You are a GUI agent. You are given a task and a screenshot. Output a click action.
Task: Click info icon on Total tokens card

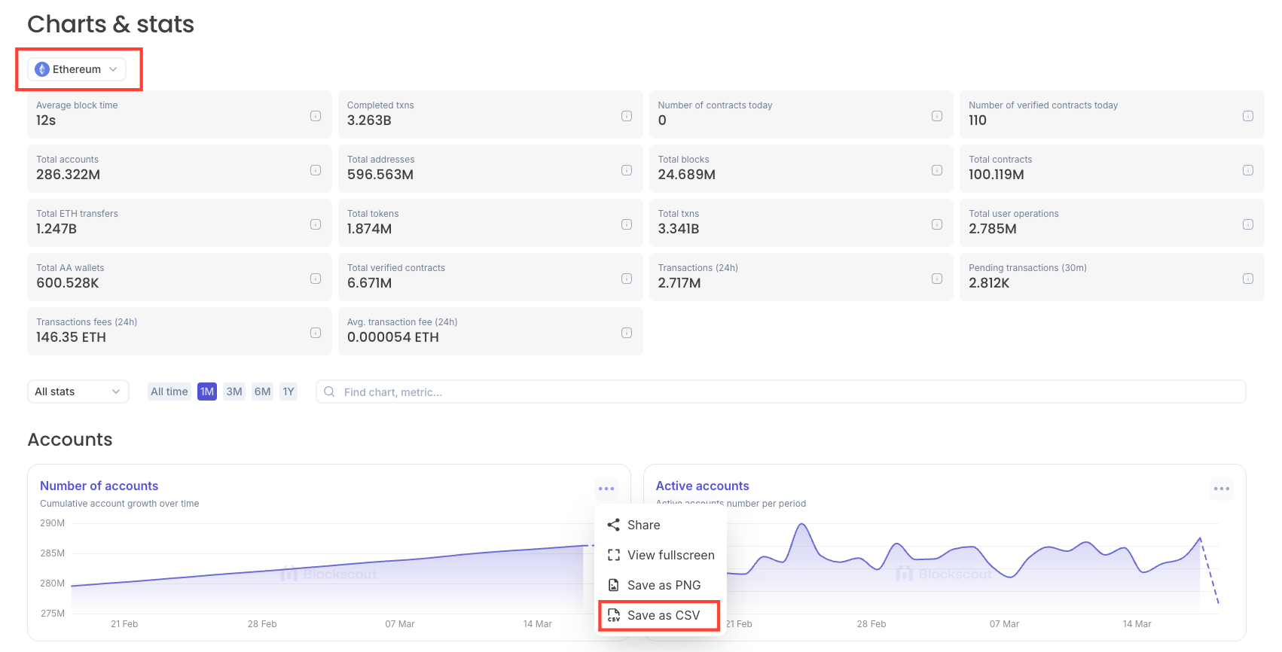point(626,224)
